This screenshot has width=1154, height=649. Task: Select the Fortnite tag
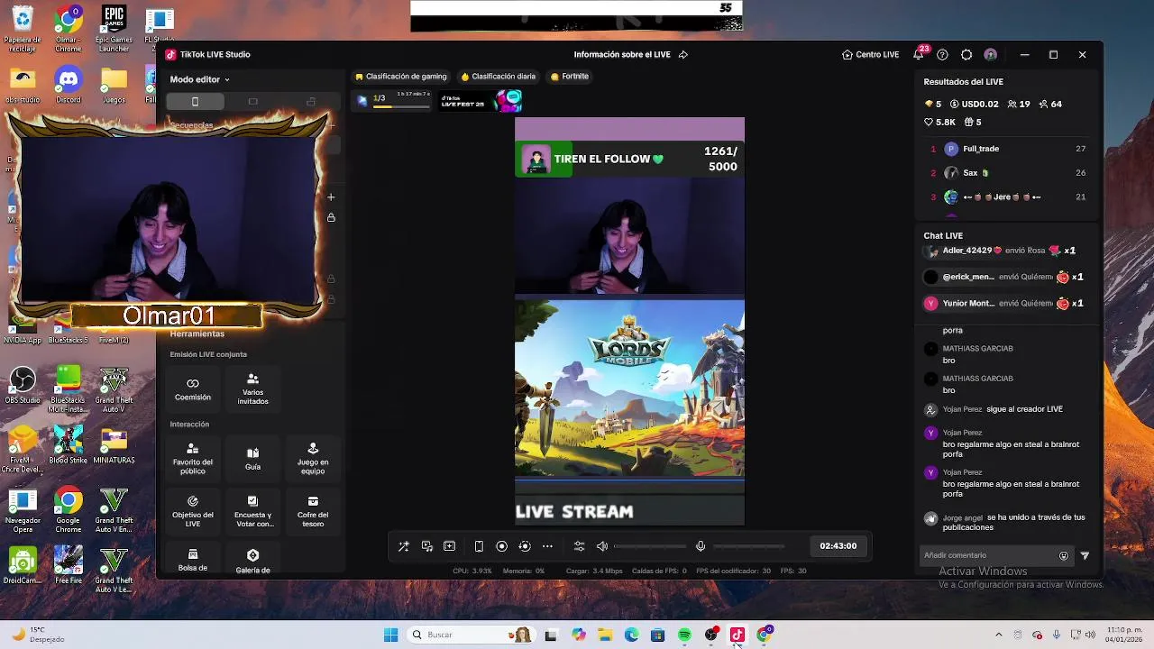tap(570, 77)
